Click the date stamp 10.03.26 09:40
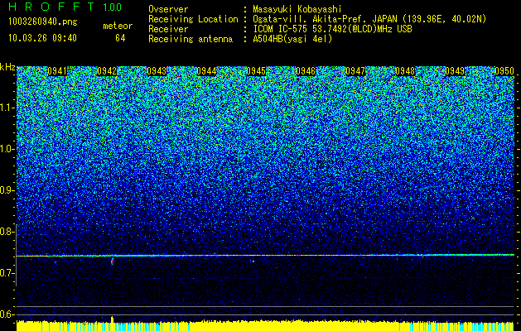 pos(42,38)
